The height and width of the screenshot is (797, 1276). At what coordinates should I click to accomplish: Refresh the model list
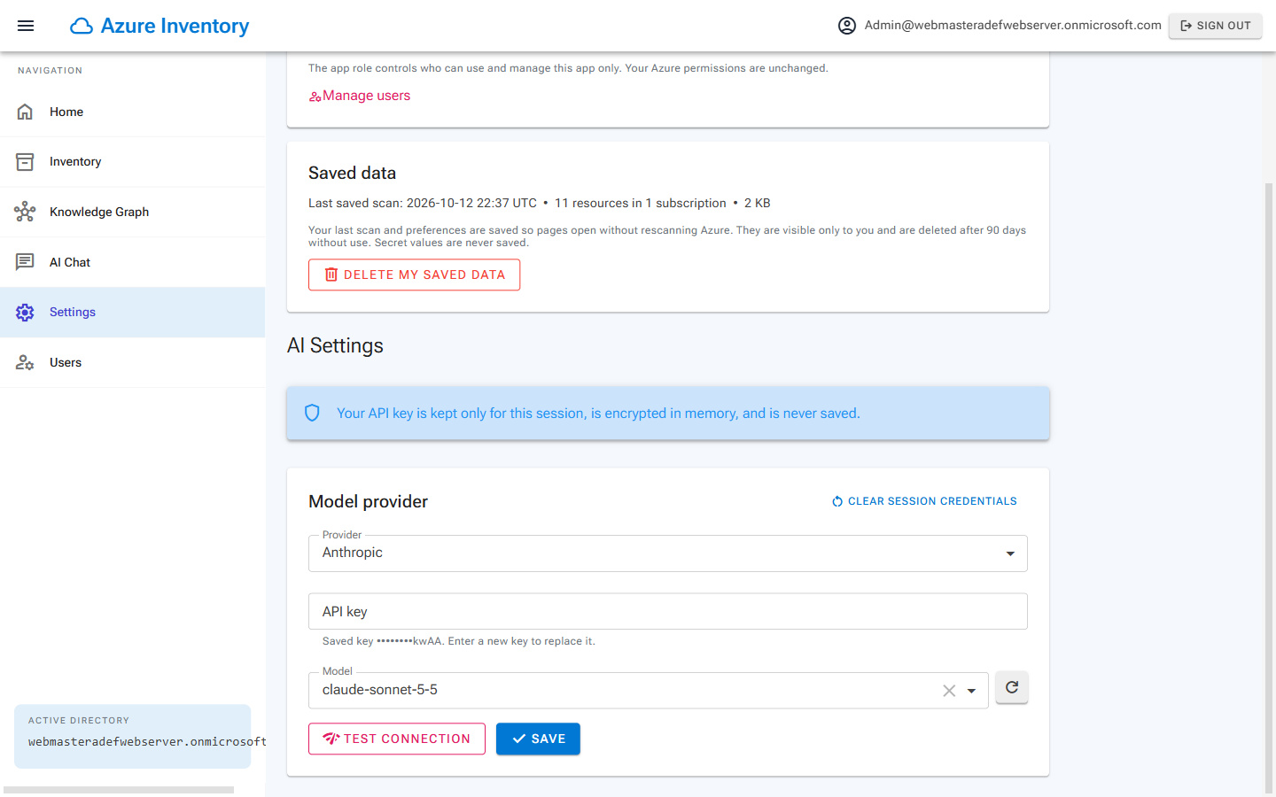click(x=1012, y=687)
